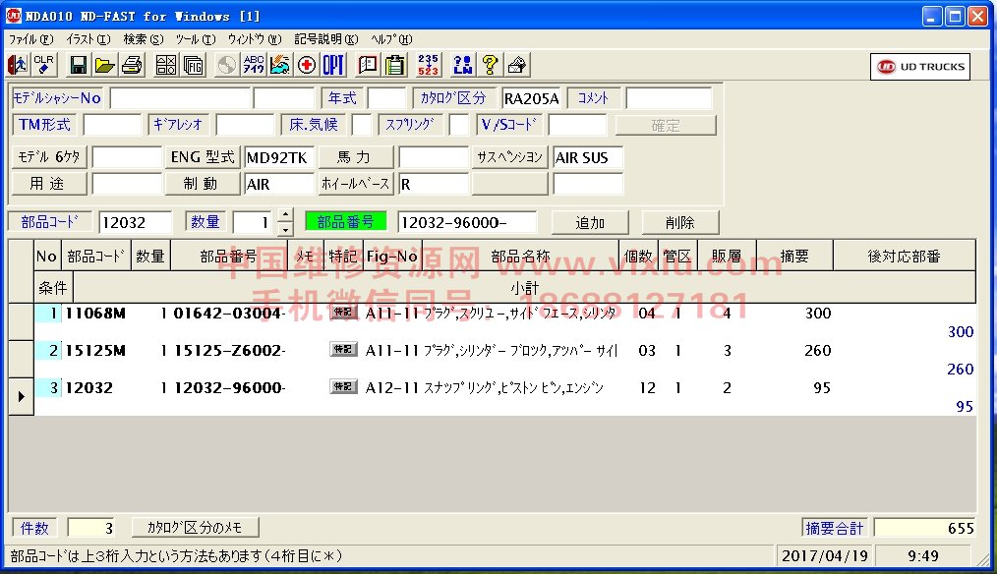Click the blue OPT icon
The width and height of the screenshot is (997, 574).
(333, 65)
